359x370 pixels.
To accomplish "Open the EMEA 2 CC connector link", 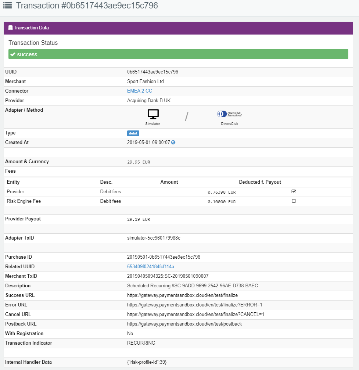I will [140, 91].
